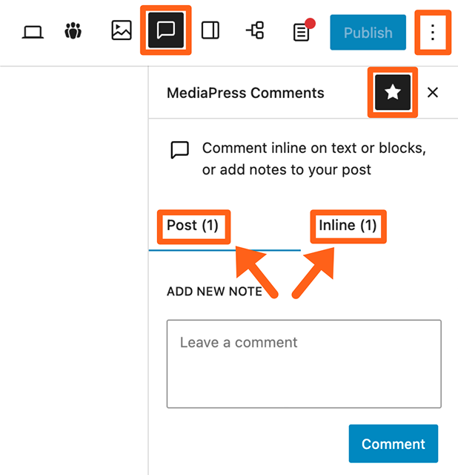Click the 'Comment inline on text' description

314,159
